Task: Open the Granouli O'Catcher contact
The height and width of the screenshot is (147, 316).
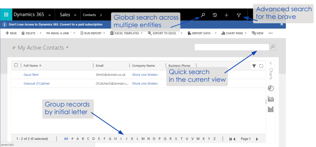Action: click(37, 84)
